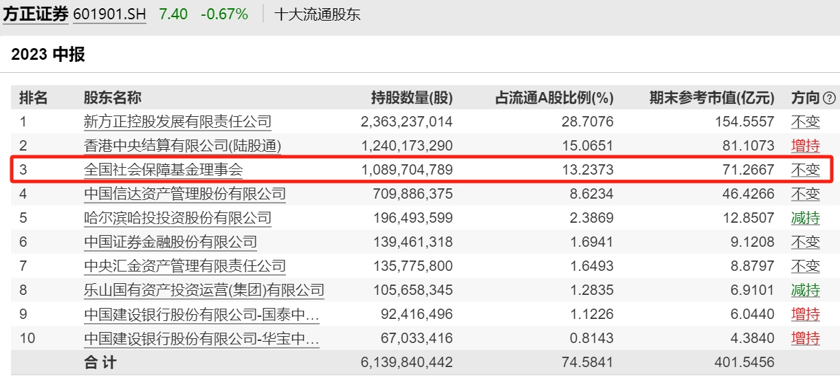Viewport: 840px width, 376px height.
Task: Open shareholder 中央汇金资产管理有限责任公司
Action: (x=185, y=266)
